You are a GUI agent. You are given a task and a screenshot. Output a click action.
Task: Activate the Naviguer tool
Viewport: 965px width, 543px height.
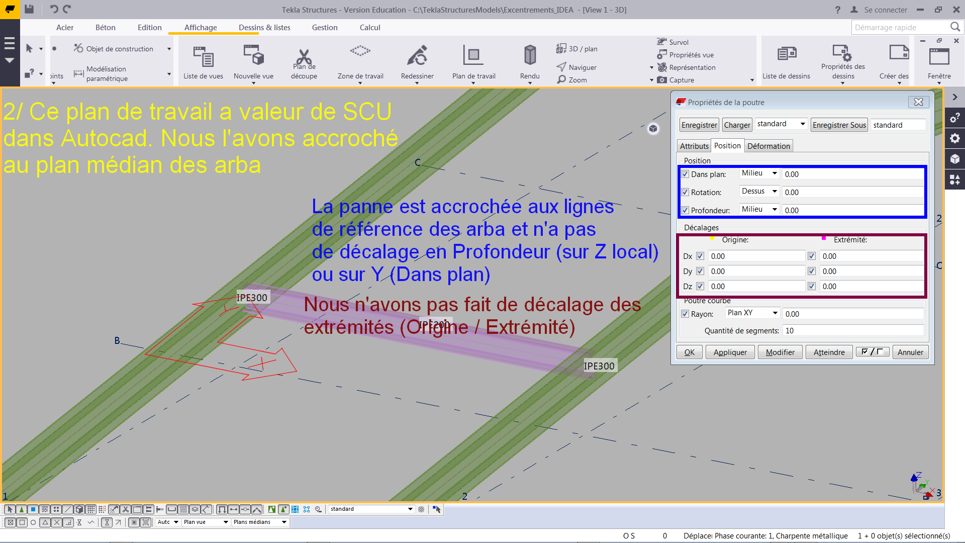point(576,67)
